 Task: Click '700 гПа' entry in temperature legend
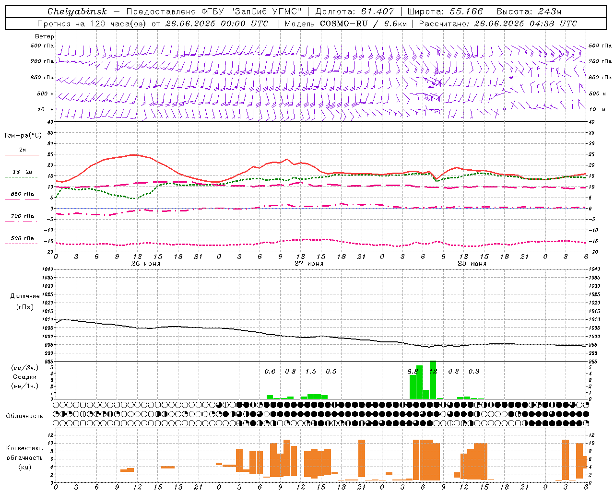coord(23,216)
